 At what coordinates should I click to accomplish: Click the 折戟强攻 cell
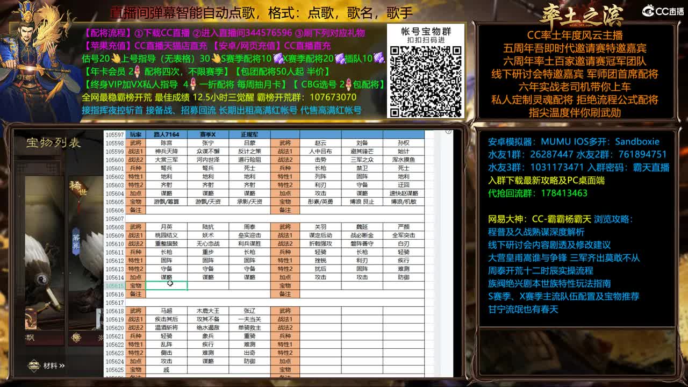click(320, 243)
